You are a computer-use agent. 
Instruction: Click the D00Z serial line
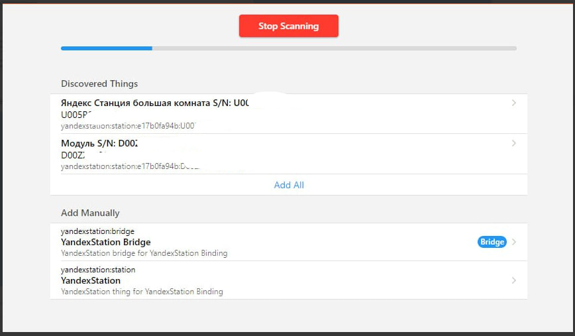click(x=73, y=155)
